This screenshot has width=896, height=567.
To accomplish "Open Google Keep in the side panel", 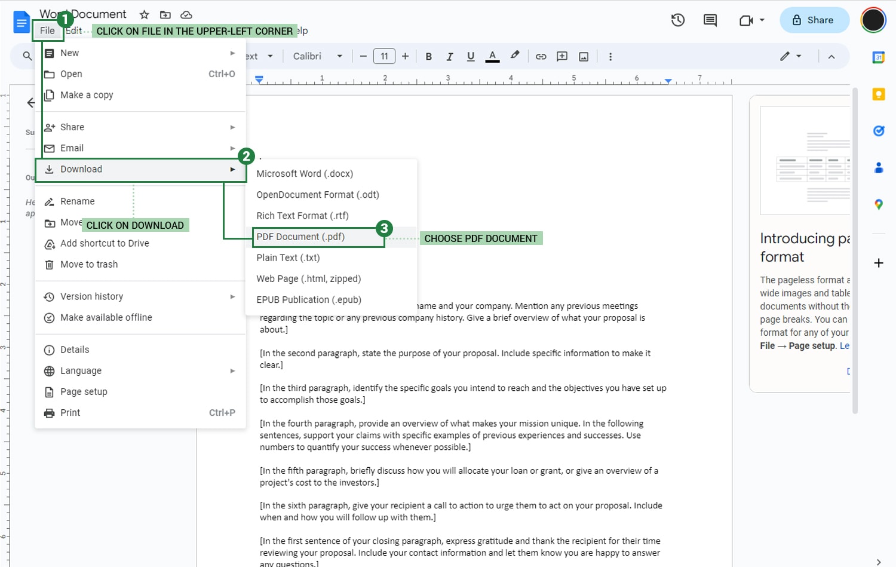I will [878, 94].
